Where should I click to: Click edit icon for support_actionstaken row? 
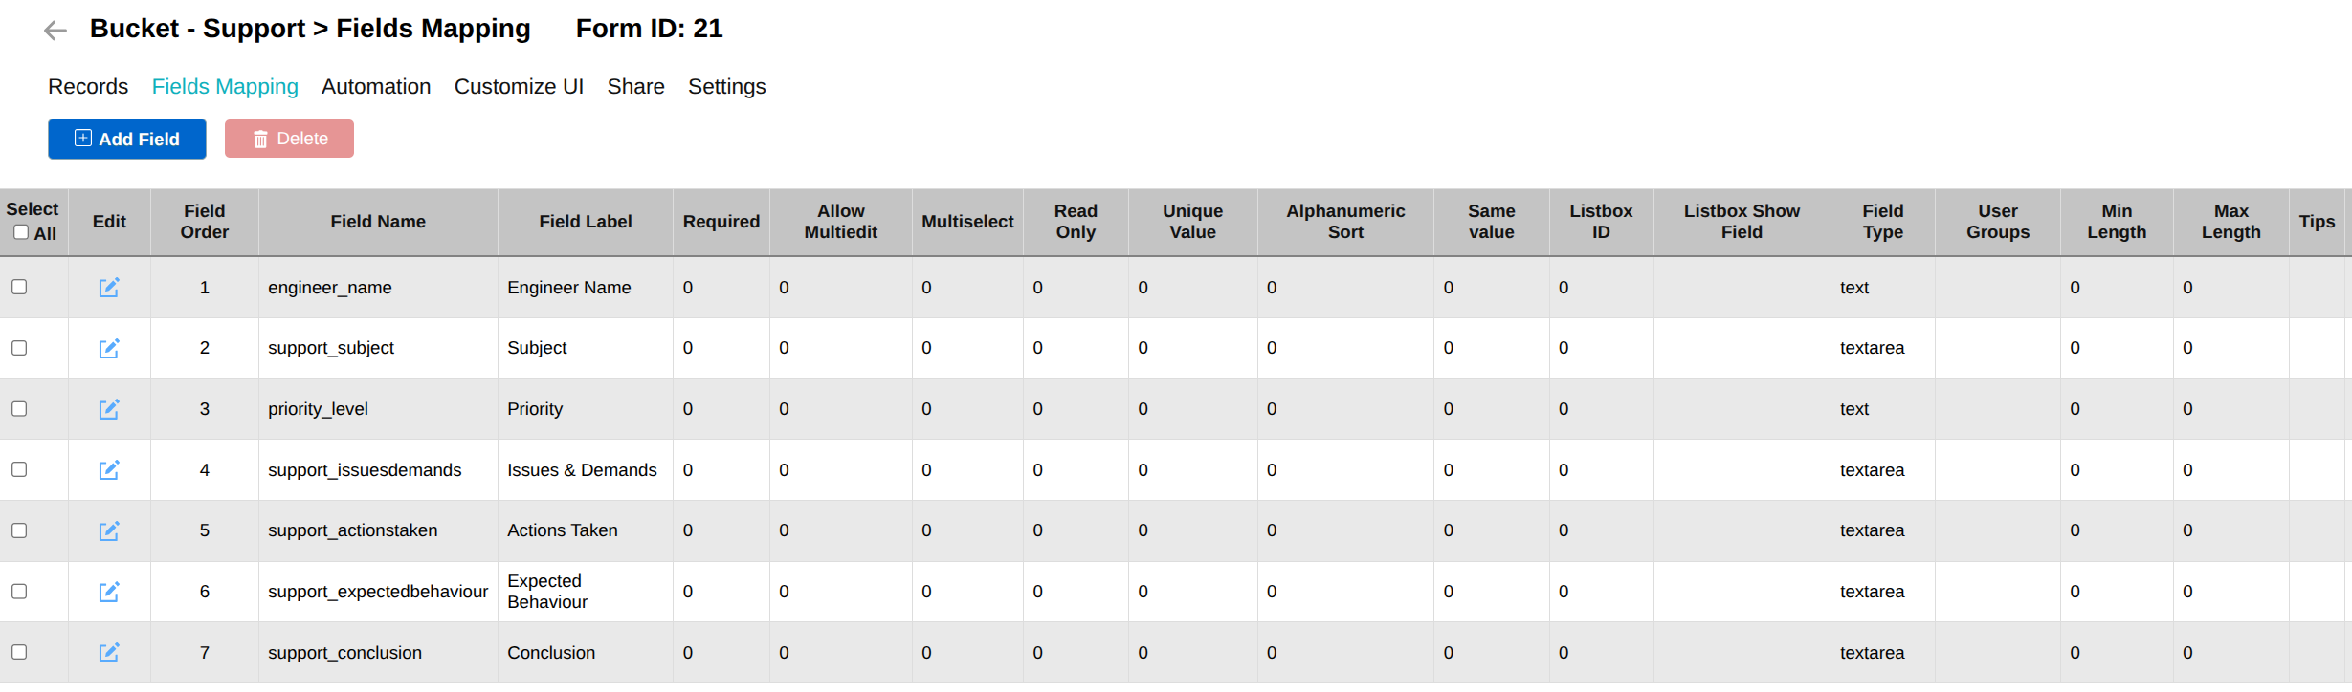[109, 530]
